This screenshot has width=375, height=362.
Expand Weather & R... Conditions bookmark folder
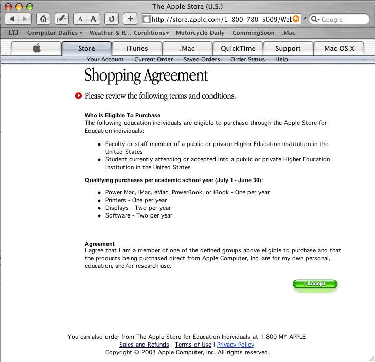(x=129, y=33)
